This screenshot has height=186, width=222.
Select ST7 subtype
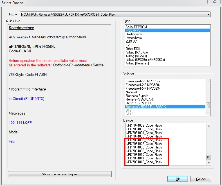coord(165,110)
